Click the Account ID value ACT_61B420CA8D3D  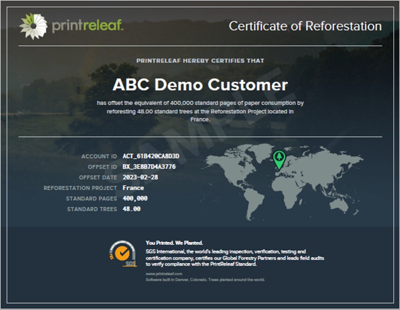click(x=151, y=156)
